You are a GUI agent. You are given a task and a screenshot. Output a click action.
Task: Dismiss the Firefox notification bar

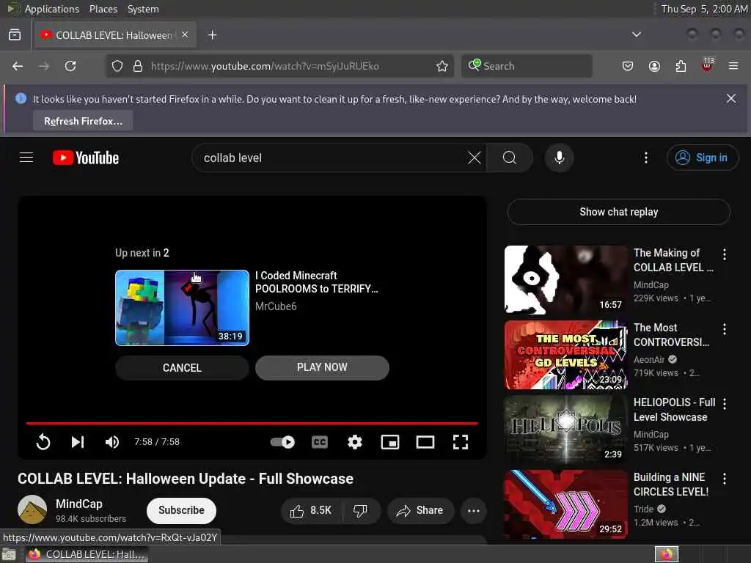731,99
